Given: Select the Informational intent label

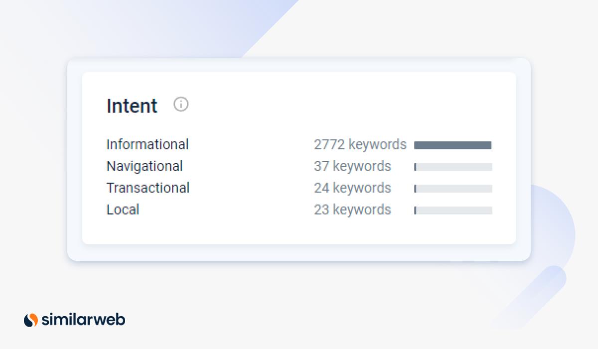Looking at the screenshot, I should 148,145.
